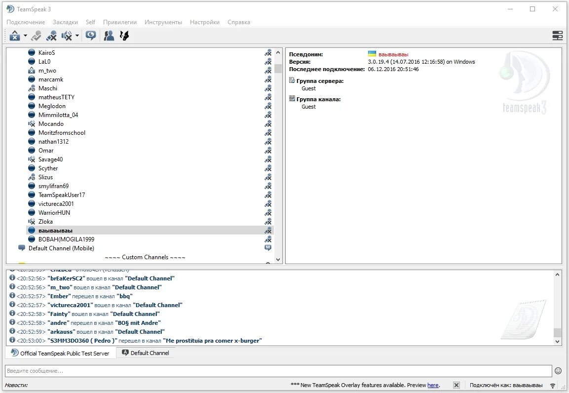Select user WarriorHUN

54,213
